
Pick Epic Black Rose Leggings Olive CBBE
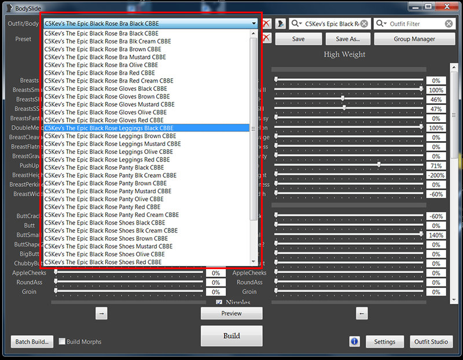pyautogui.click(x=146, y=152)
